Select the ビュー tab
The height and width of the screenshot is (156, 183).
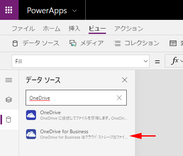pos(97,29)
